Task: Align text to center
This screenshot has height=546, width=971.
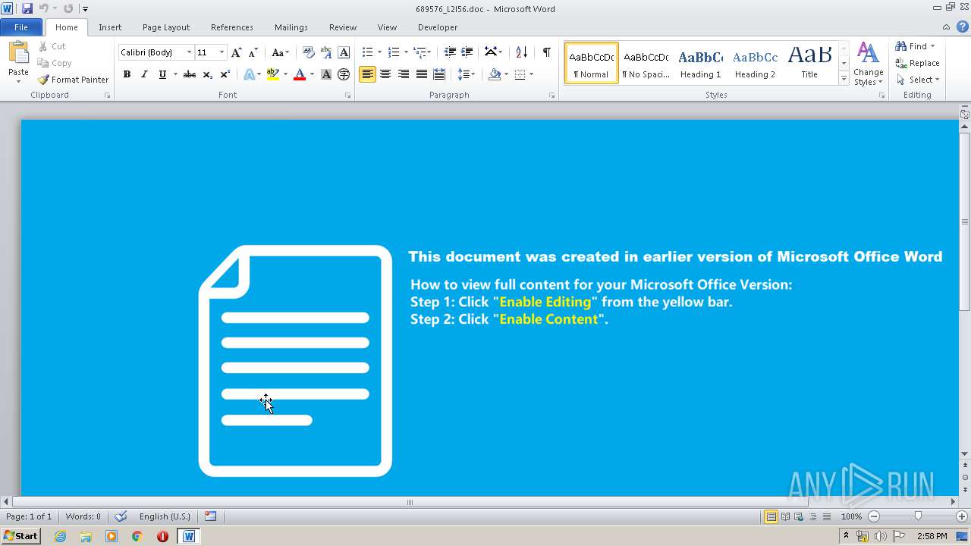Action: click(x=385, y=74)
